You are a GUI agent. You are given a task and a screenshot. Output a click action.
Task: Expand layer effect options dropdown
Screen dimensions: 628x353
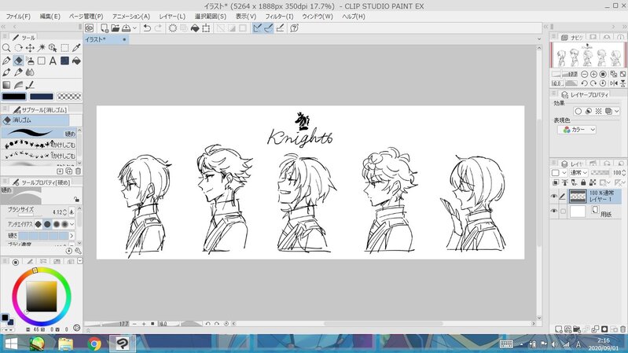click(x=617, y=111)
